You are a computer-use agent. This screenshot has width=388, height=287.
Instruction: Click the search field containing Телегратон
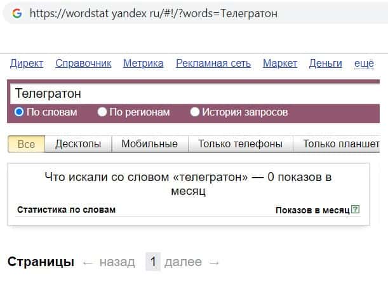click(x=191, y=93)
